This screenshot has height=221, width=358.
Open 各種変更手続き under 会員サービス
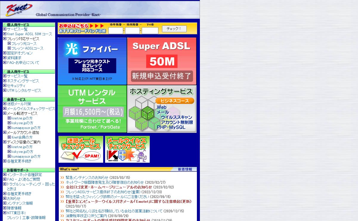pos(19,161)
